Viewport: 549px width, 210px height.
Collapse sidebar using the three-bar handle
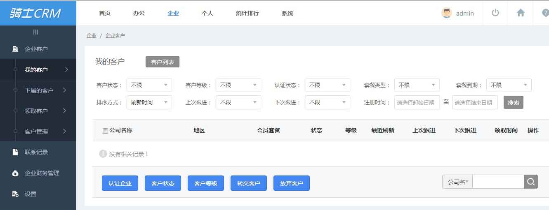tap(35, 32)
